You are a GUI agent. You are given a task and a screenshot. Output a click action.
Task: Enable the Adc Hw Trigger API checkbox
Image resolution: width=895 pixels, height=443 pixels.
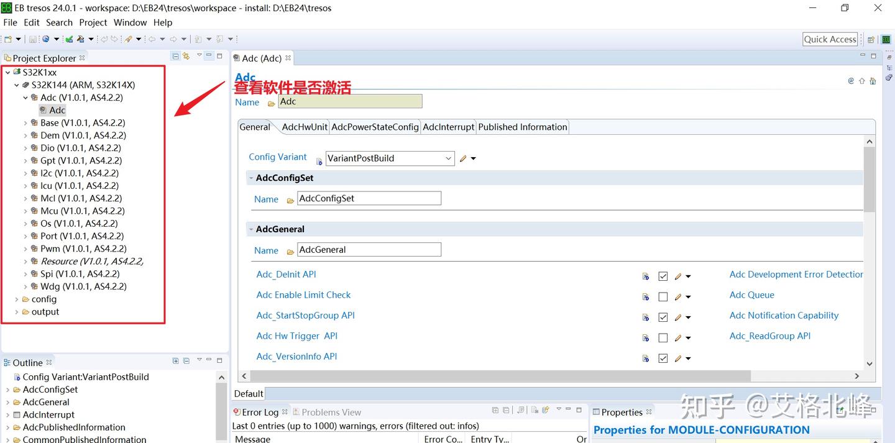663,338
